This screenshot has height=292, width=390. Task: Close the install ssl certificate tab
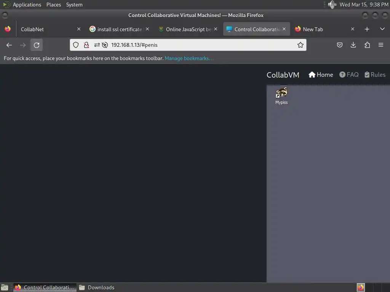click(x=147, y=29)
